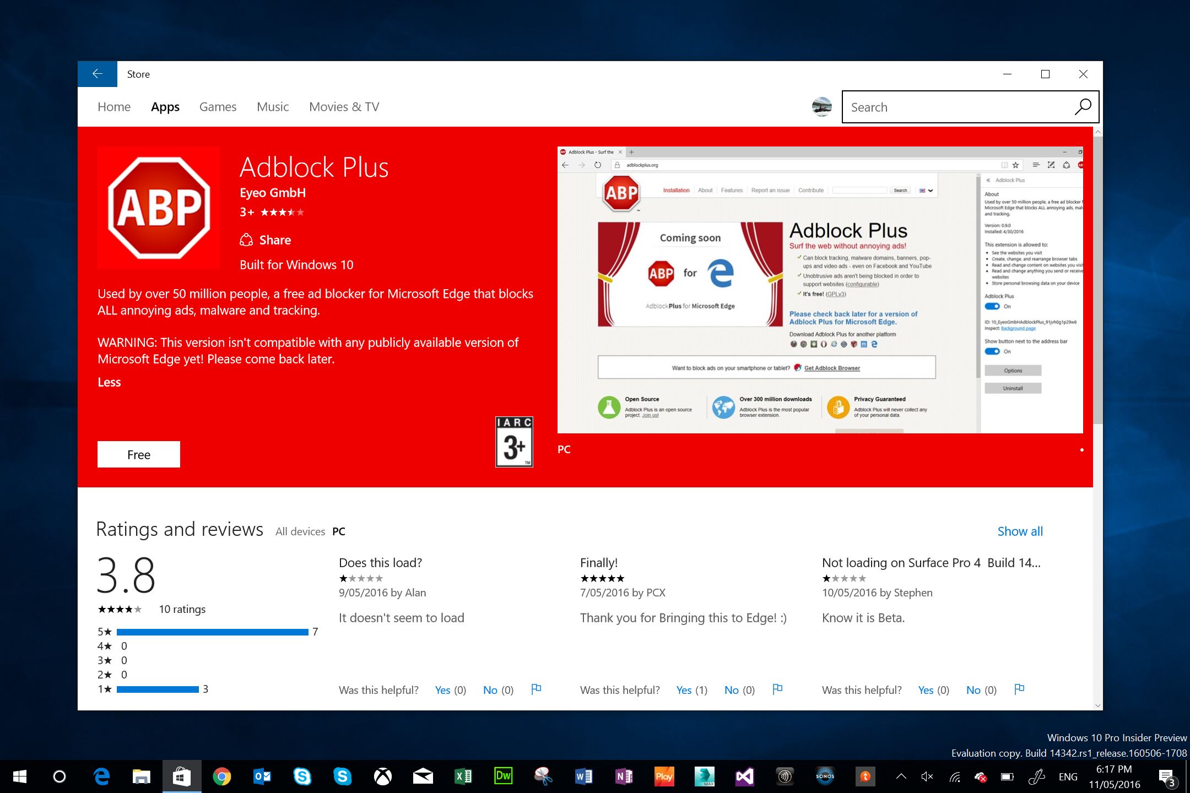The width and height of the screenshot is (1190, 793).
Task: Select the Movies & TV tab
Action: (x=344, y=106)
